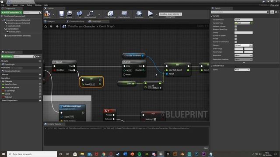Open the Variable Type Float dropdown
The image size is (280, 157).
tap(242, 23)
